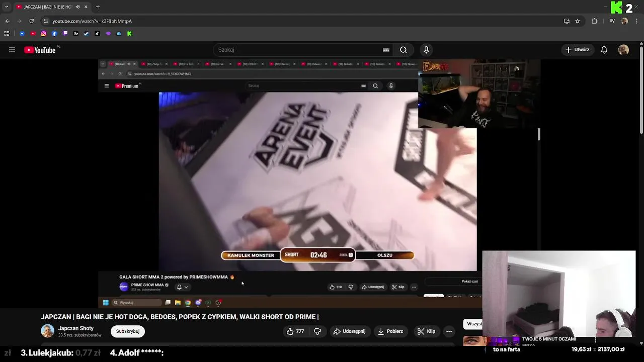Open the apps grid in bookmarks bar
The image size is (644, 362).
click(7, 34)
